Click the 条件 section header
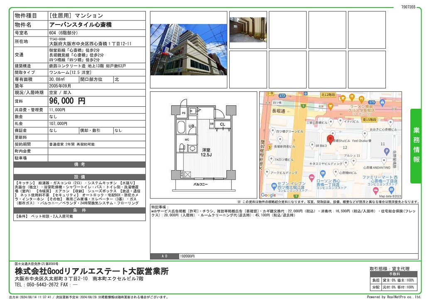This screenshot has height=306, width=432. click(x=80, y=210)
